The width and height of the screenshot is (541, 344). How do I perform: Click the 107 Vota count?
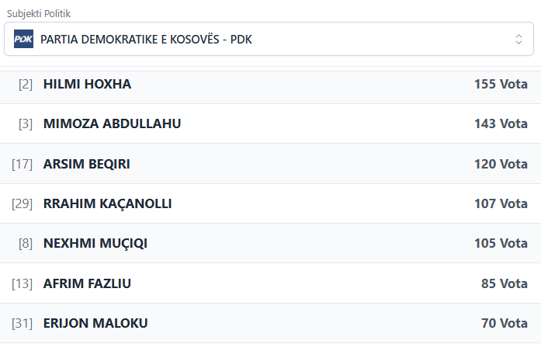coord(501,203)
